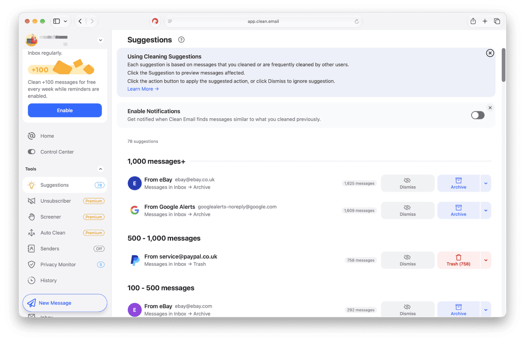Click the History clock icon
This screenshot has width=525, height=342.
[32, 281]
